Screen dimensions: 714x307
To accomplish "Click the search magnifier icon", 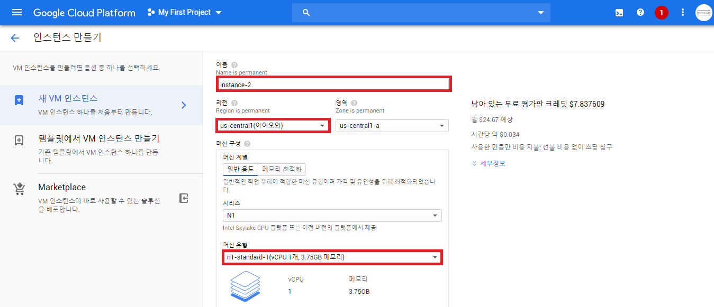I will click(306, 13).
